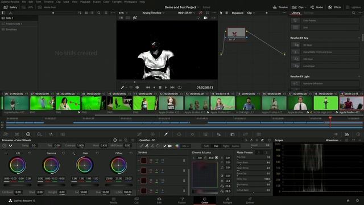Open the Nodes panel from top toolbar
Screen dimensions: 364x205
(317, 7)
